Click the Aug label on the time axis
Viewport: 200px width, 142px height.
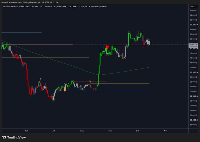point(82,131)
